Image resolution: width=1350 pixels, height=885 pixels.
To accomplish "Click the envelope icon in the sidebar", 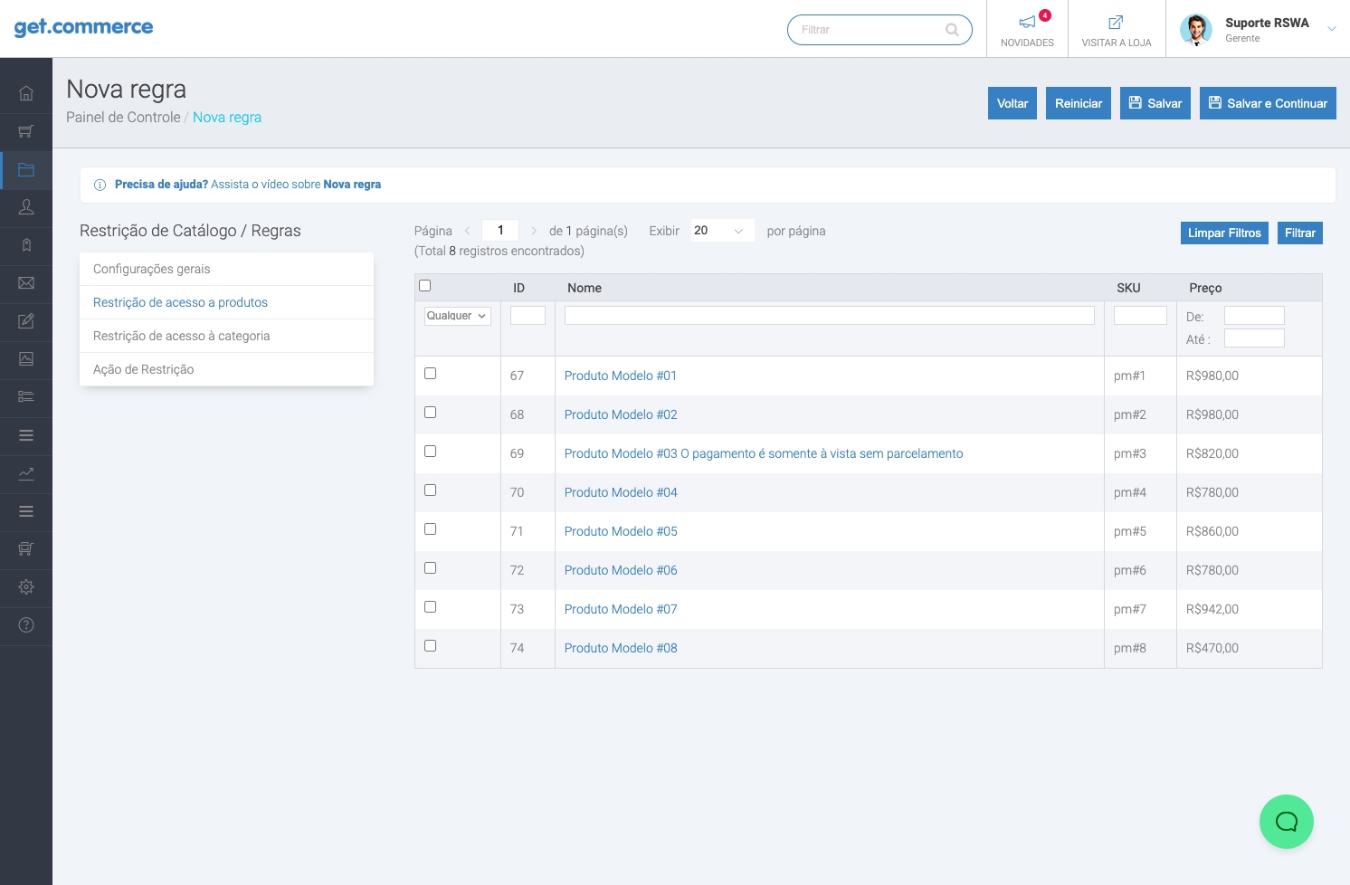I will click(26, 283).
